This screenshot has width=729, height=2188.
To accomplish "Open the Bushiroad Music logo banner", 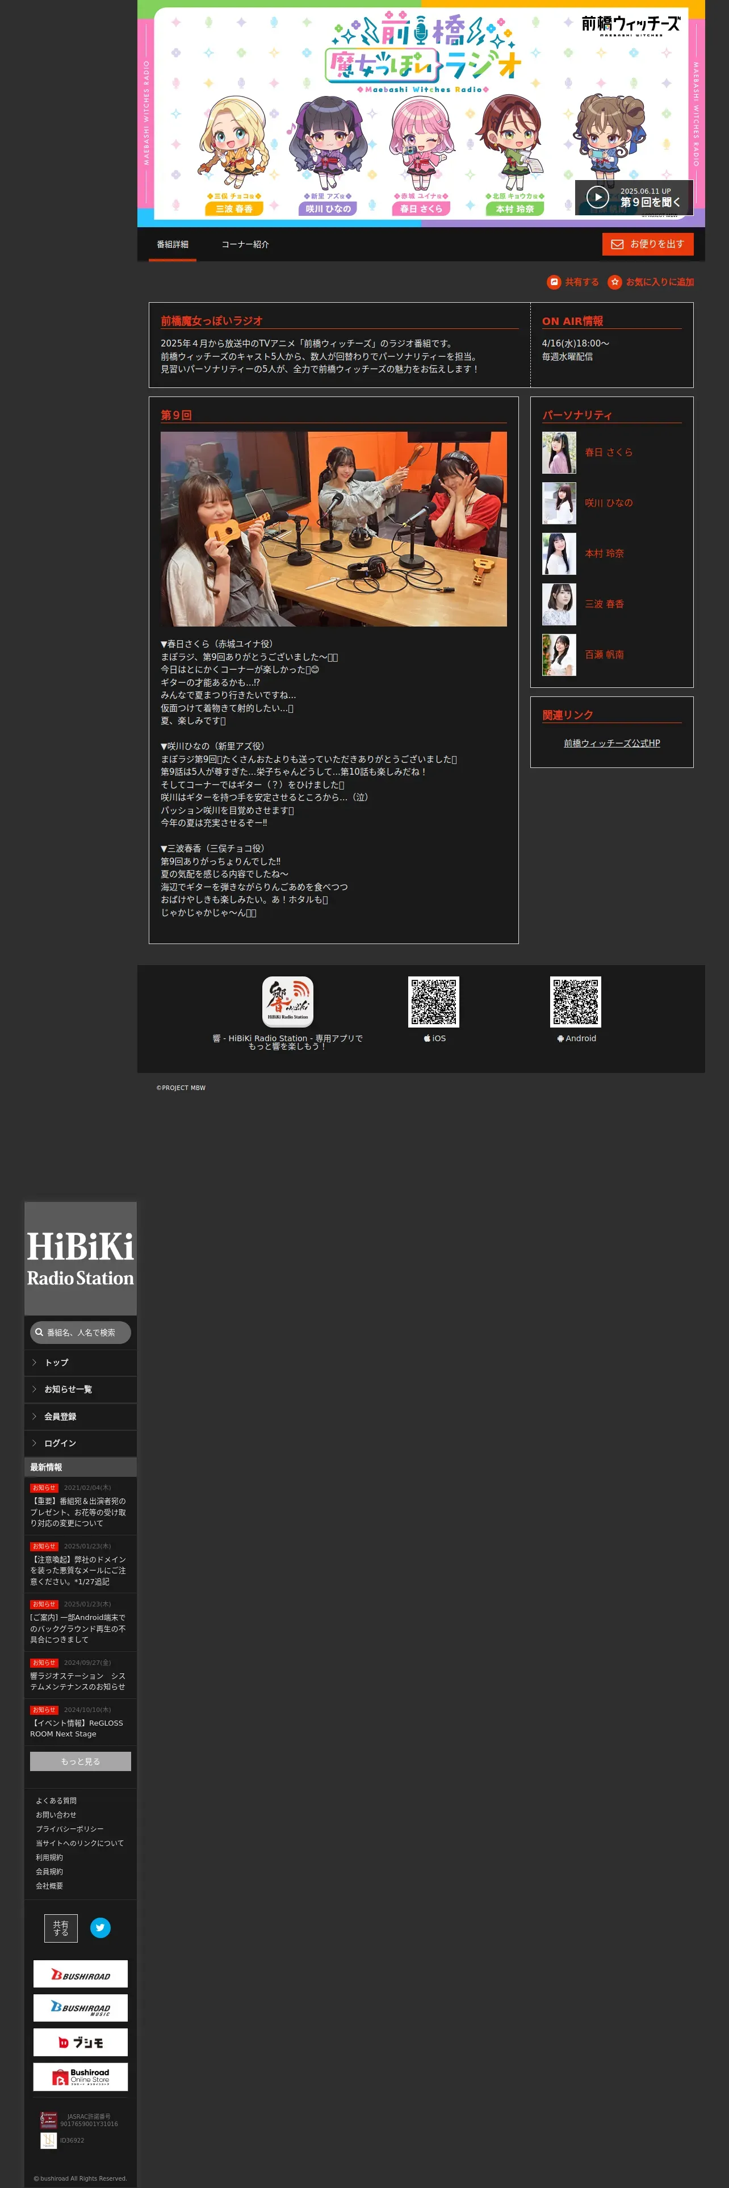I will pyautogui.click(x=81, y=2008).
